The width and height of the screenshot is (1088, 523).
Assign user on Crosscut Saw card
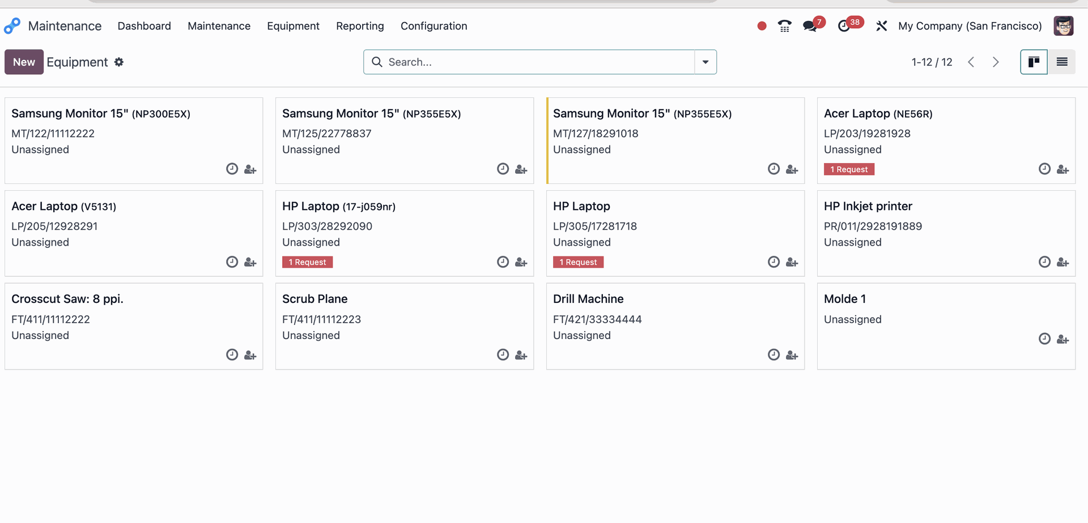pos(250,355)
